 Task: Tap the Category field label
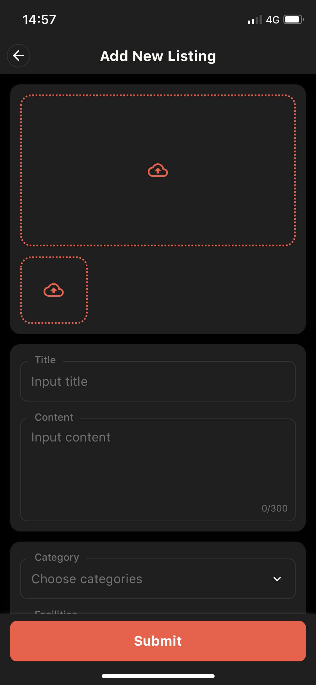point(57,557)
